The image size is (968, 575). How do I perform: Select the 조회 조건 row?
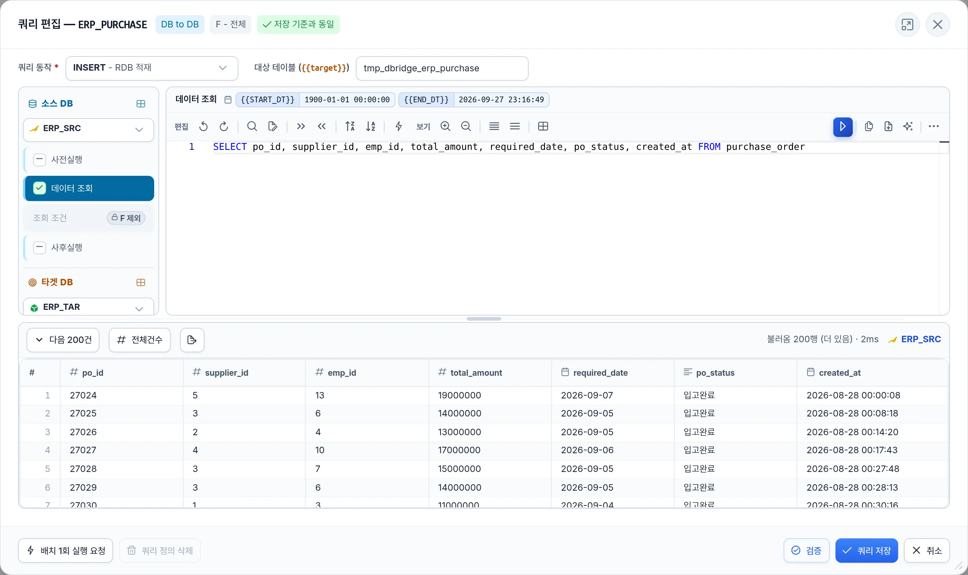[89, 218]
